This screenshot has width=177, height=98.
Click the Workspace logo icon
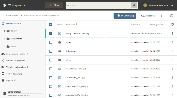5,5
